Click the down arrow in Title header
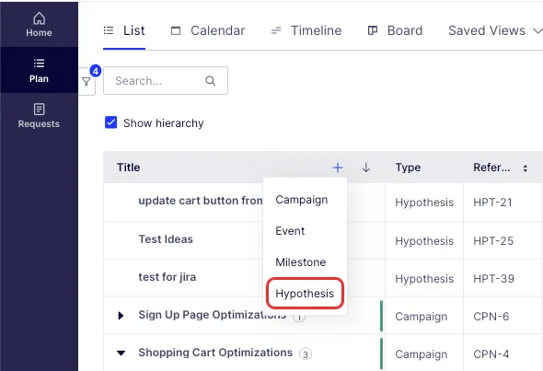Image resolution: width=543 pixels, height=371 pixels. coord(366,168)
